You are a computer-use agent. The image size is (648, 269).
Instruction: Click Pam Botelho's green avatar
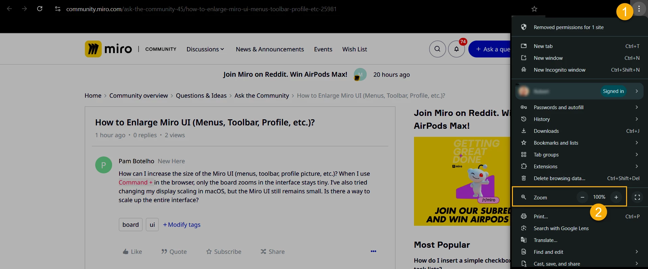(x=104, y=165)
